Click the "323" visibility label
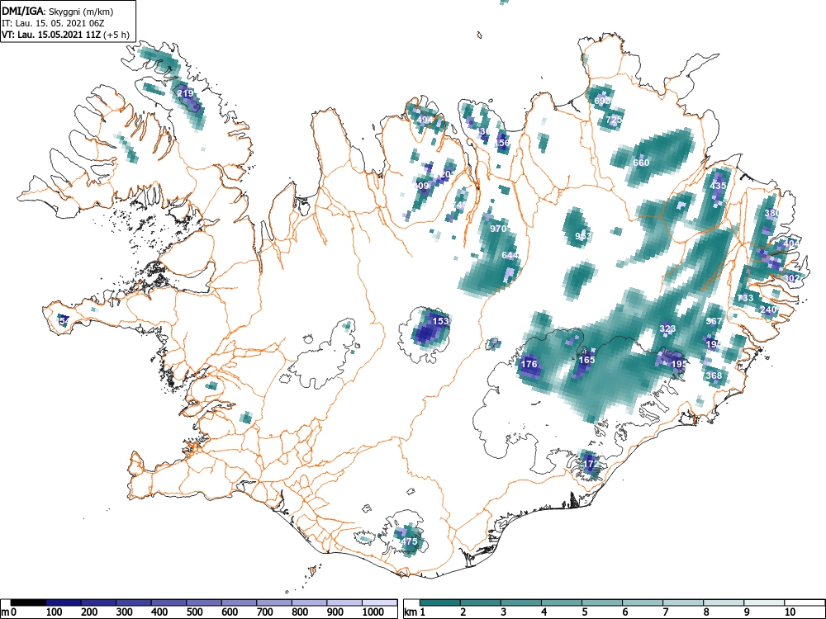 (667, 328)
